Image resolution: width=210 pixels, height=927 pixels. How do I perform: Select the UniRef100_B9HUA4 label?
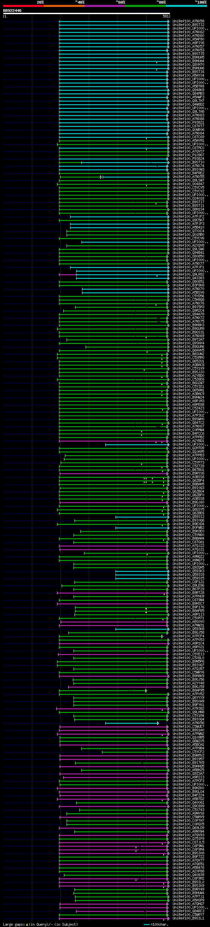pos(188,61)
